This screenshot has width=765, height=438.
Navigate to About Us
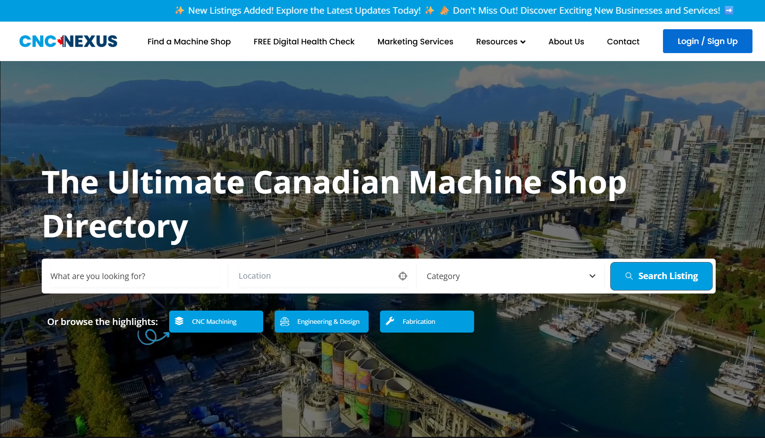pyautogui.click(x=566, y=42)
